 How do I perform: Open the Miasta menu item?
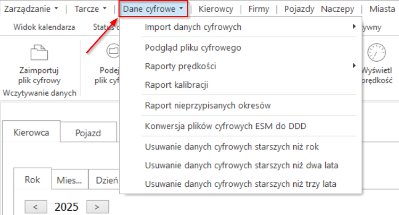coord(382,9)
